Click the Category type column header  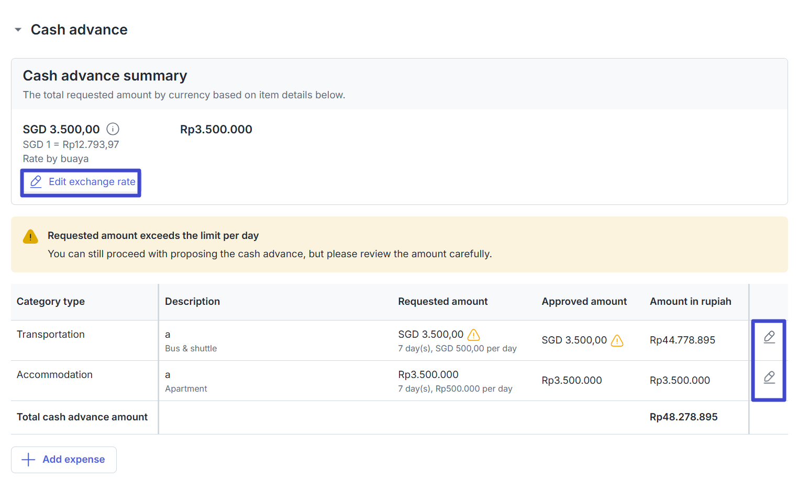(51, 302)
